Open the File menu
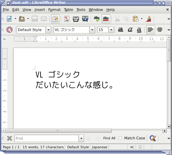The image size is (172, 155). tap(6, 10)
